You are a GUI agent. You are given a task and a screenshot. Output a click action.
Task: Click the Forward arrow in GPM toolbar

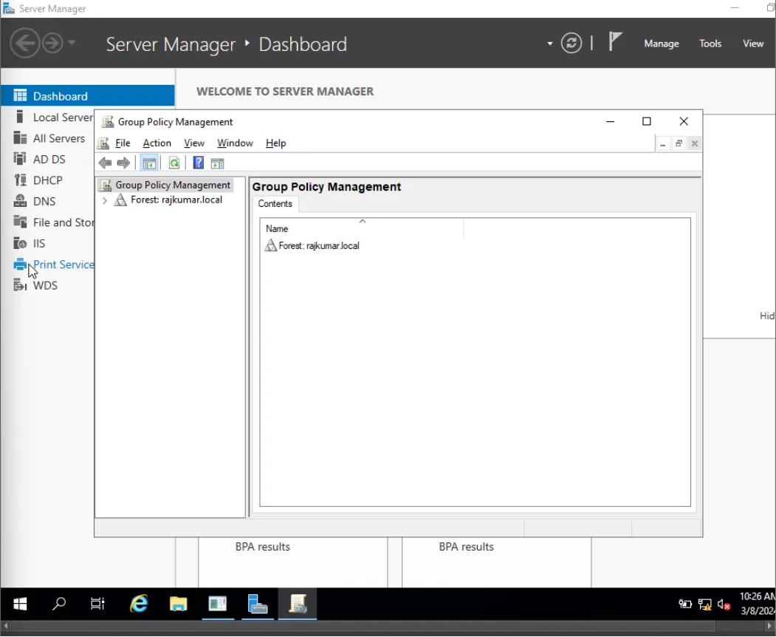click(123, 163)
